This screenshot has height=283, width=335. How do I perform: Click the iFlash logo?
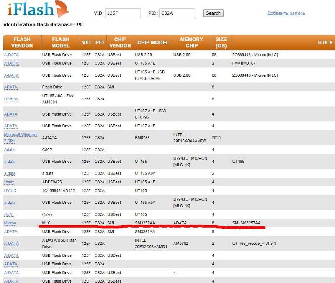click(x=38, y=9)
